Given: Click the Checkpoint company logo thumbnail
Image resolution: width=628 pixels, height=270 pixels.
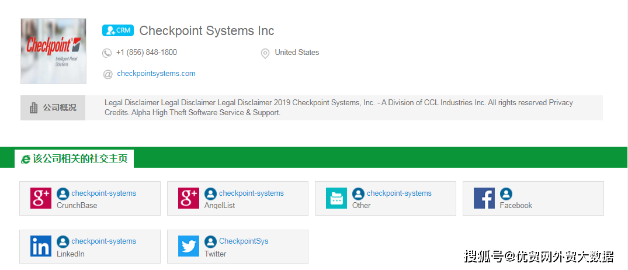Looking at the screenshot, I should pos(53,51).
